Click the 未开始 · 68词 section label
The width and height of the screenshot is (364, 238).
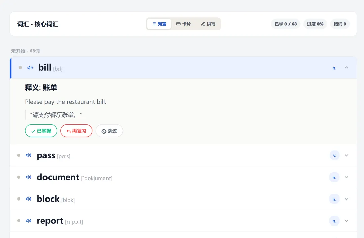click(x=26, y=51)
